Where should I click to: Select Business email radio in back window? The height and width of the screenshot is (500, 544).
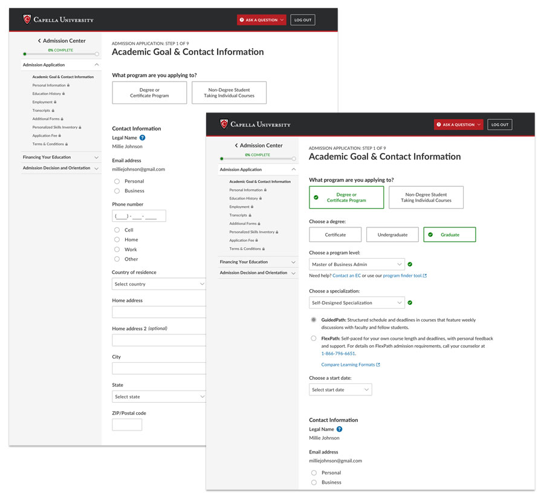[117, 191]
